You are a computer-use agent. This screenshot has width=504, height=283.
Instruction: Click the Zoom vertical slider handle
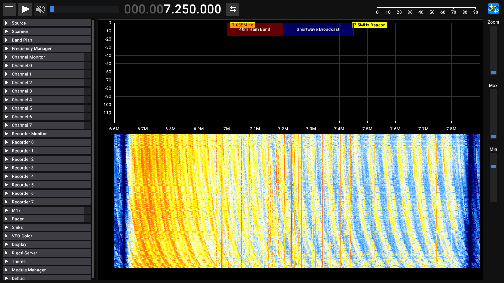click(x=493, y=73)
